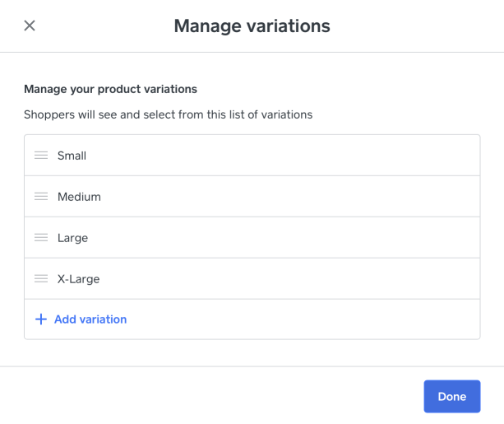
Task: Close the Manage variations dialog
Action: coord(30,26)
